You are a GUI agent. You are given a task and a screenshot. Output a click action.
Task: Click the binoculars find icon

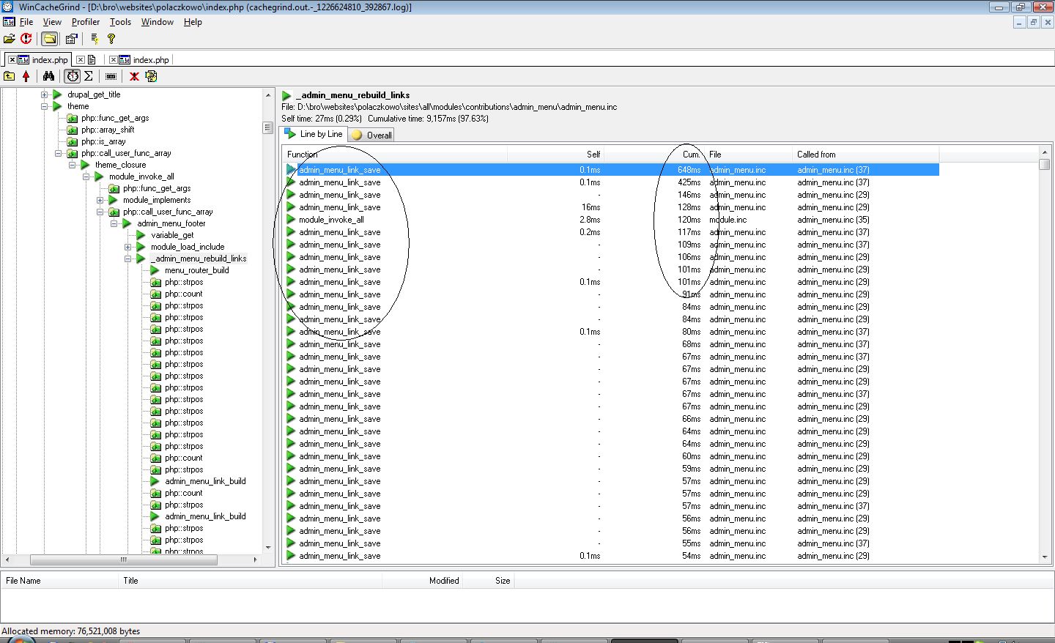tap(48, 76)
